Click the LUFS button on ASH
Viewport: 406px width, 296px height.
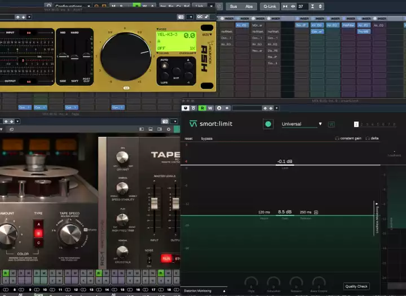[164, 76]
